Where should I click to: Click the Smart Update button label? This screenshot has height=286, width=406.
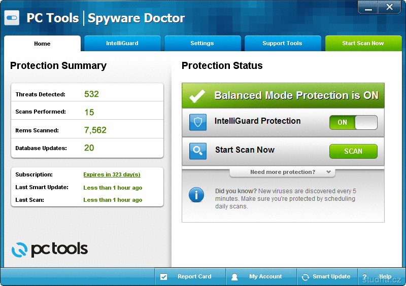(331, 277)
